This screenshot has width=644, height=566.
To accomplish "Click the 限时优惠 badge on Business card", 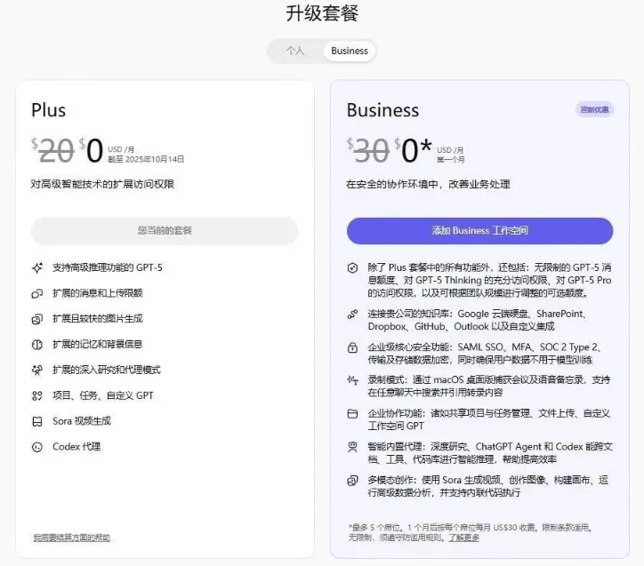I will pyautogui.click(x=594, y=109).
